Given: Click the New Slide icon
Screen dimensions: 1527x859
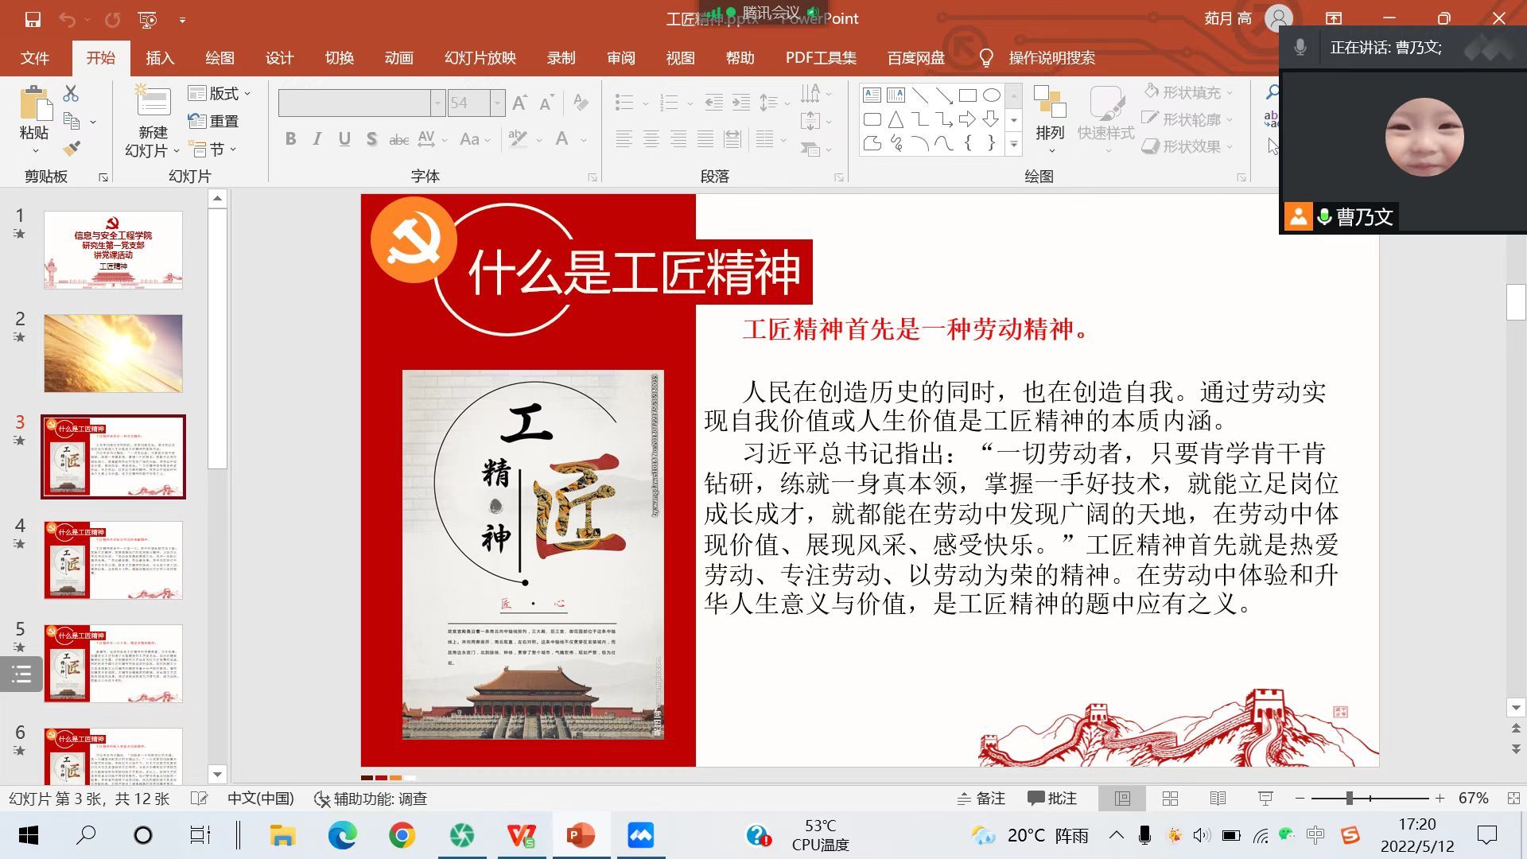Looking at the screenshot, I should click(153, 103).
